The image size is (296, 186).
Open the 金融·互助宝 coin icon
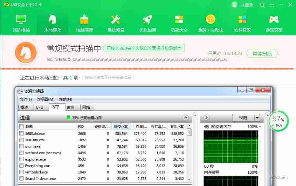pyautogui.click(x=211, y=19)
